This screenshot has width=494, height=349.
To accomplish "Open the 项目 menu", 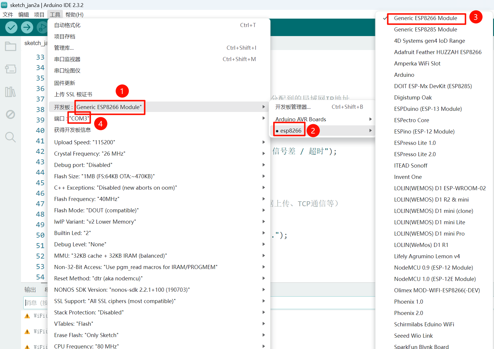I will click(39, 15).
